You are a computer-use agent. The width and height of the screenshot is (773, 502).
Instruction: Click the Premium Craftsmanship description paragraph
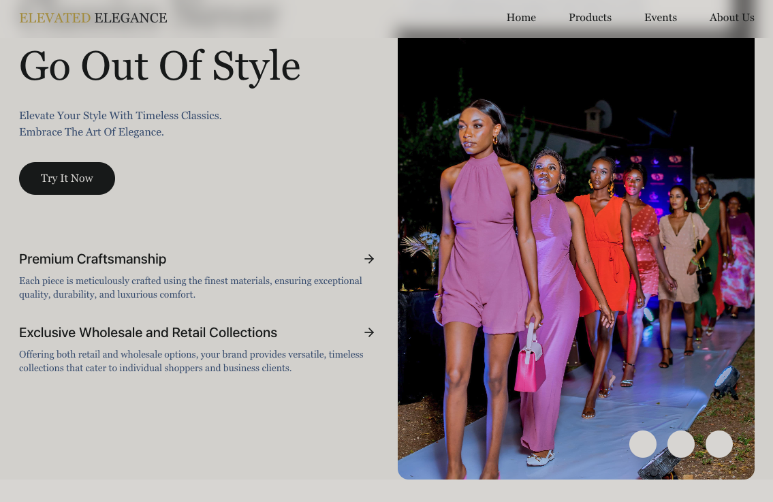click(191, 287)
